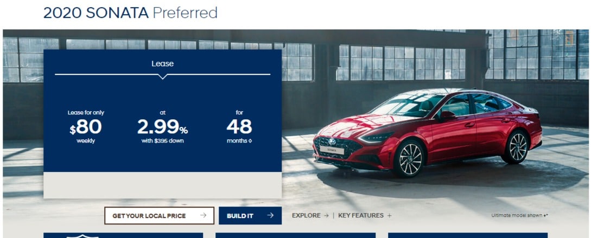Click the arrow next to Explore
The image size is (591, 238).
[x=326, y=215]
